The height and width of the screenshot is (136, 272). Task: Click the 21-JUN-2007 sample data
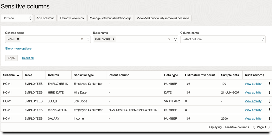(230, 92)
